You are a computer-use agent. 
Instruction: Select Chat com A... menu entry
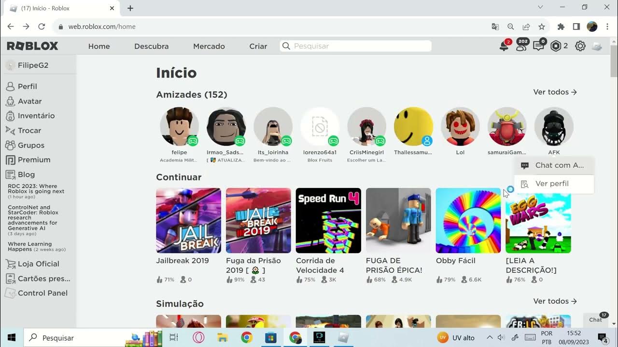point(554,165)
